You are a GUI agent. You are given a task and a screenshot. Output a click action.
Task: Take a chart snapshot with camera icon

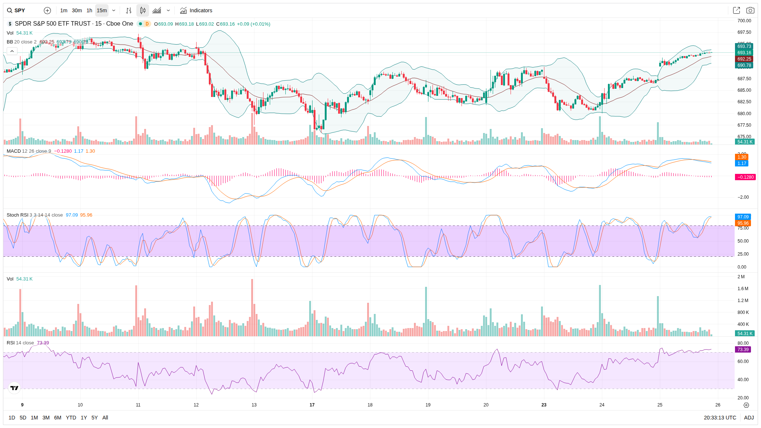click(x=750, y=10)
